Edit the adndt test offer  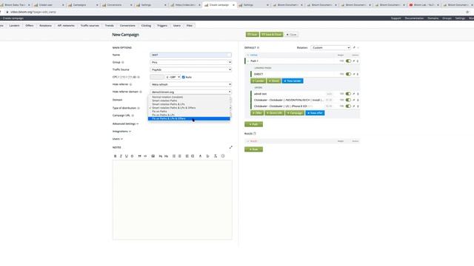pos(354,94)
